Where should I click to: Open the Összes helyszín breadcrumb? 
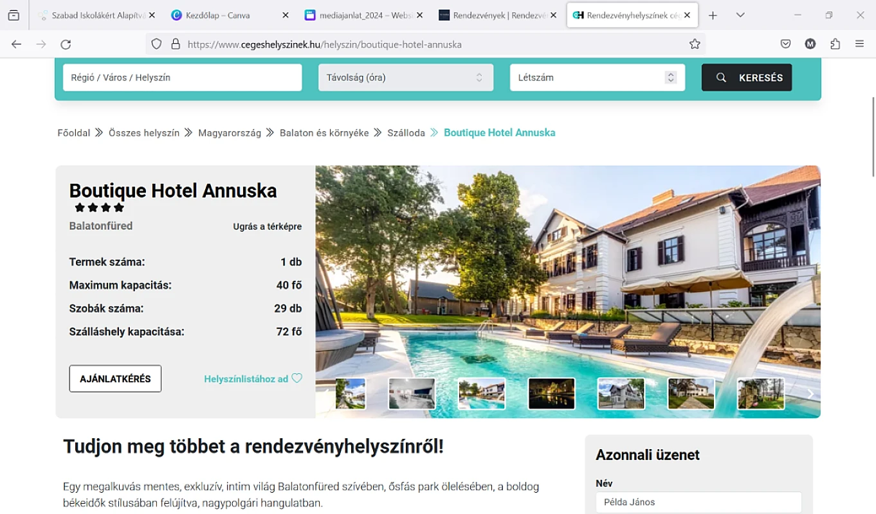[x=144, y=133]
